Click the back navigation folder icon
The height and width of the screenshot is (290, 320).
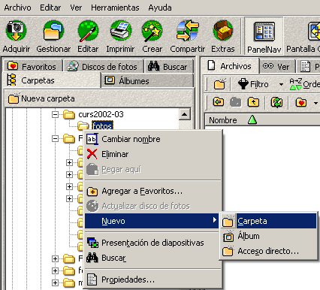(219, 102)
